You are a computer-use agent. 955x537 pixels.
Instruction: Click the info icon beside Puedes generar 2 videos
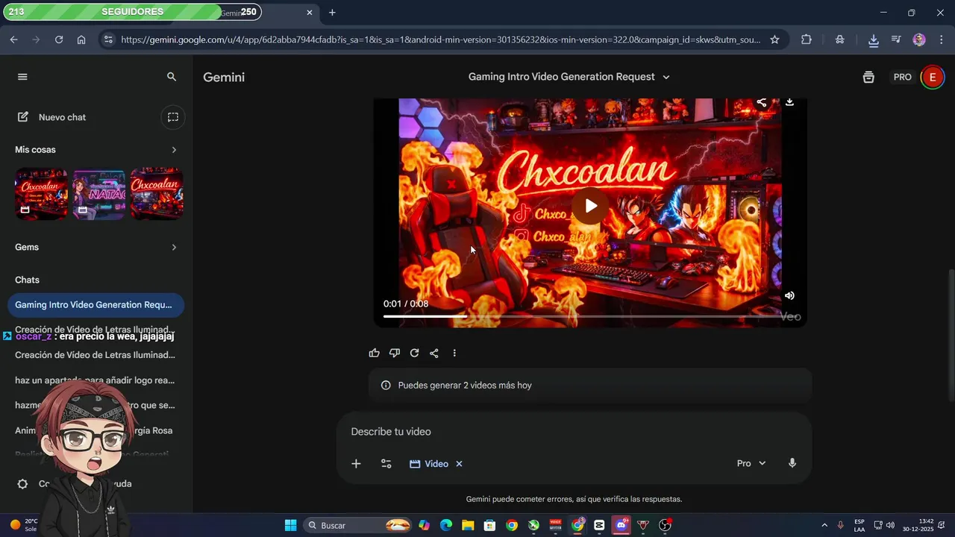(x=386, y=386)
